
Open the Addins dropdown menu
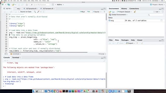tap(60, 5)
